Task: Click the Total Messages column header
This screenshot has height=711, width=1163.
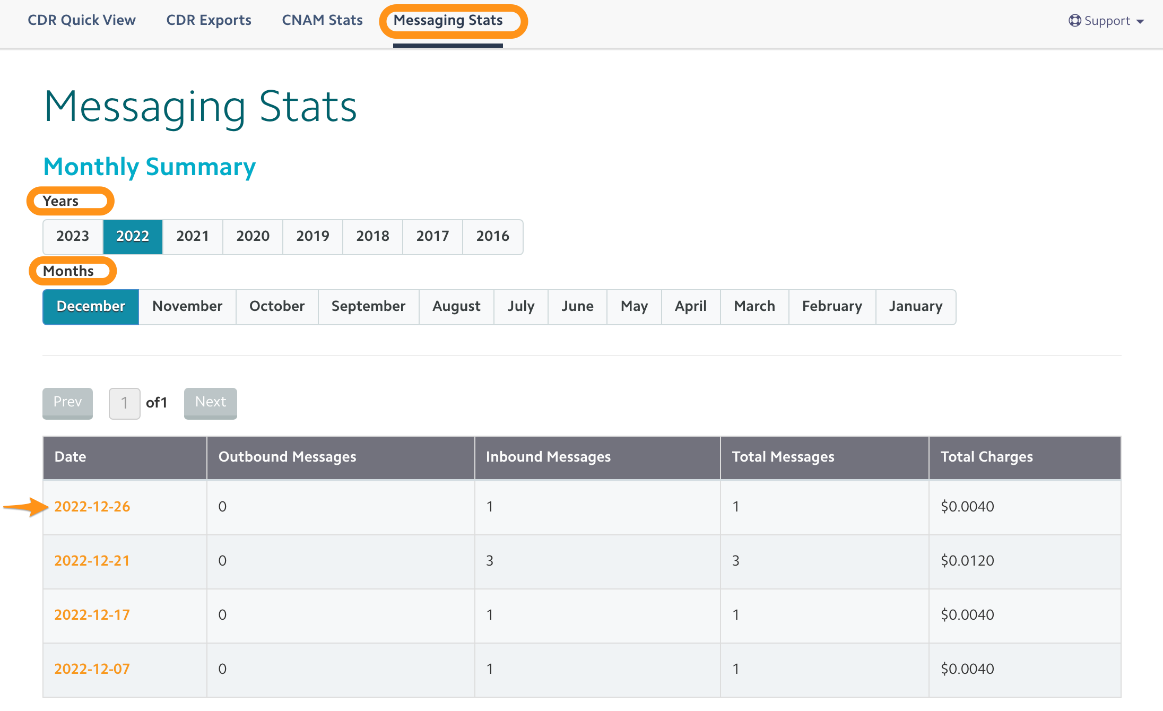Action: pyautogui.click(x=824, y=457)
